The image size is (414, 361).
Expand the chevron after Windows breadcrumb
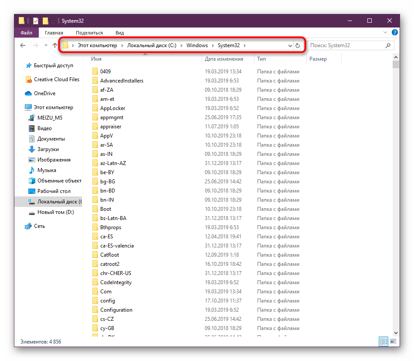[x=213, y=45]
